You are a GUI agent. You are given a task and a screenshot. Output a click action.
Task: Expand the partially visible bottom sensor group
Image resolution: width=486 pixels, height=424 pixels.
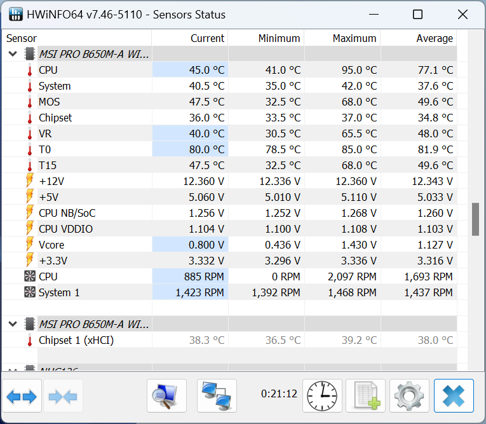point(13,369)
